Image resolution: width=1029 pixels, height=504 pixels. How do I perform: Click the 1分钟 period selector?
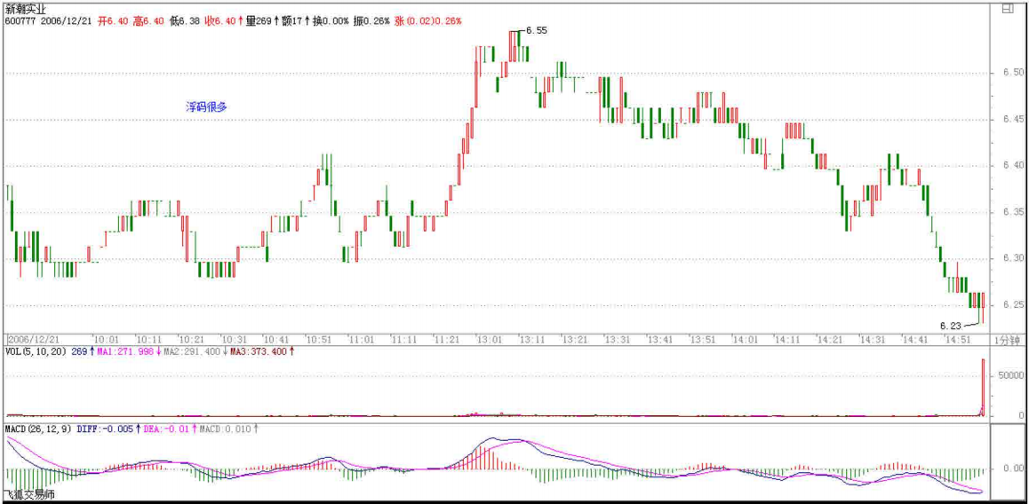[x=1008, y=340]
